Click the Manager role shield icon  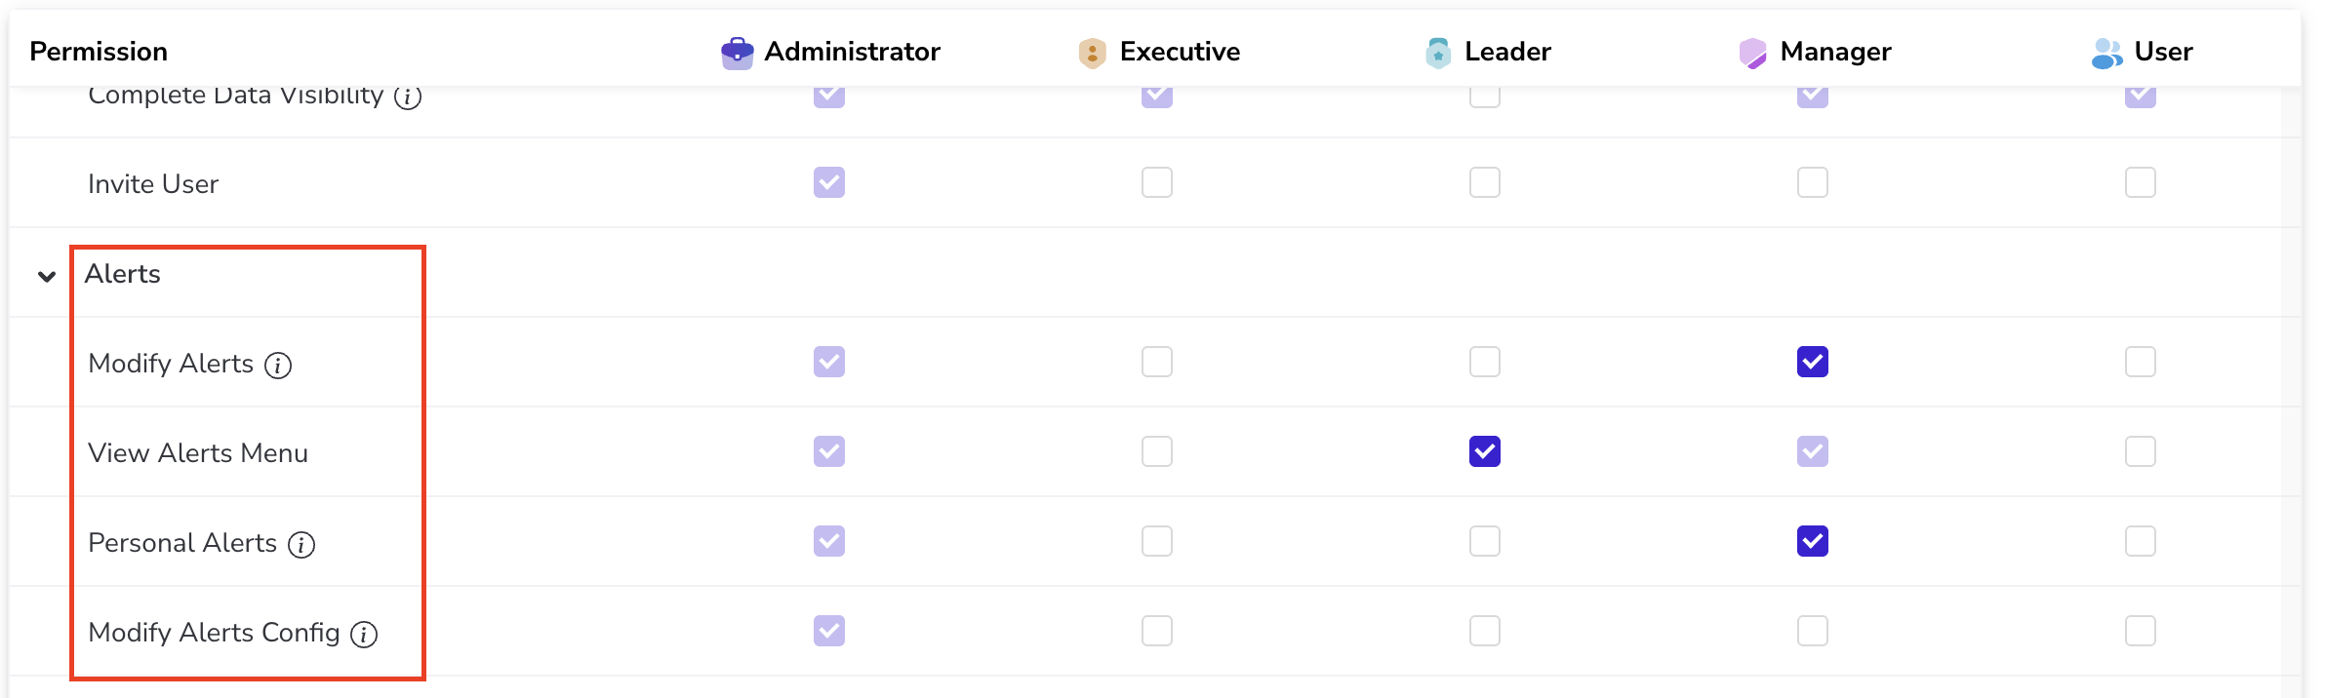(1752, 53)
